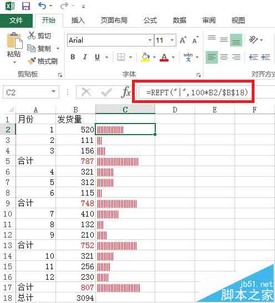Click the Middle Align icon
The image size is (275, 303).
[224, 40]
